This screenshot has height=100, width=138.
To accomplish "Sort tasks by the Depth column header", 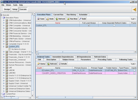I will [x=39, y=68].
